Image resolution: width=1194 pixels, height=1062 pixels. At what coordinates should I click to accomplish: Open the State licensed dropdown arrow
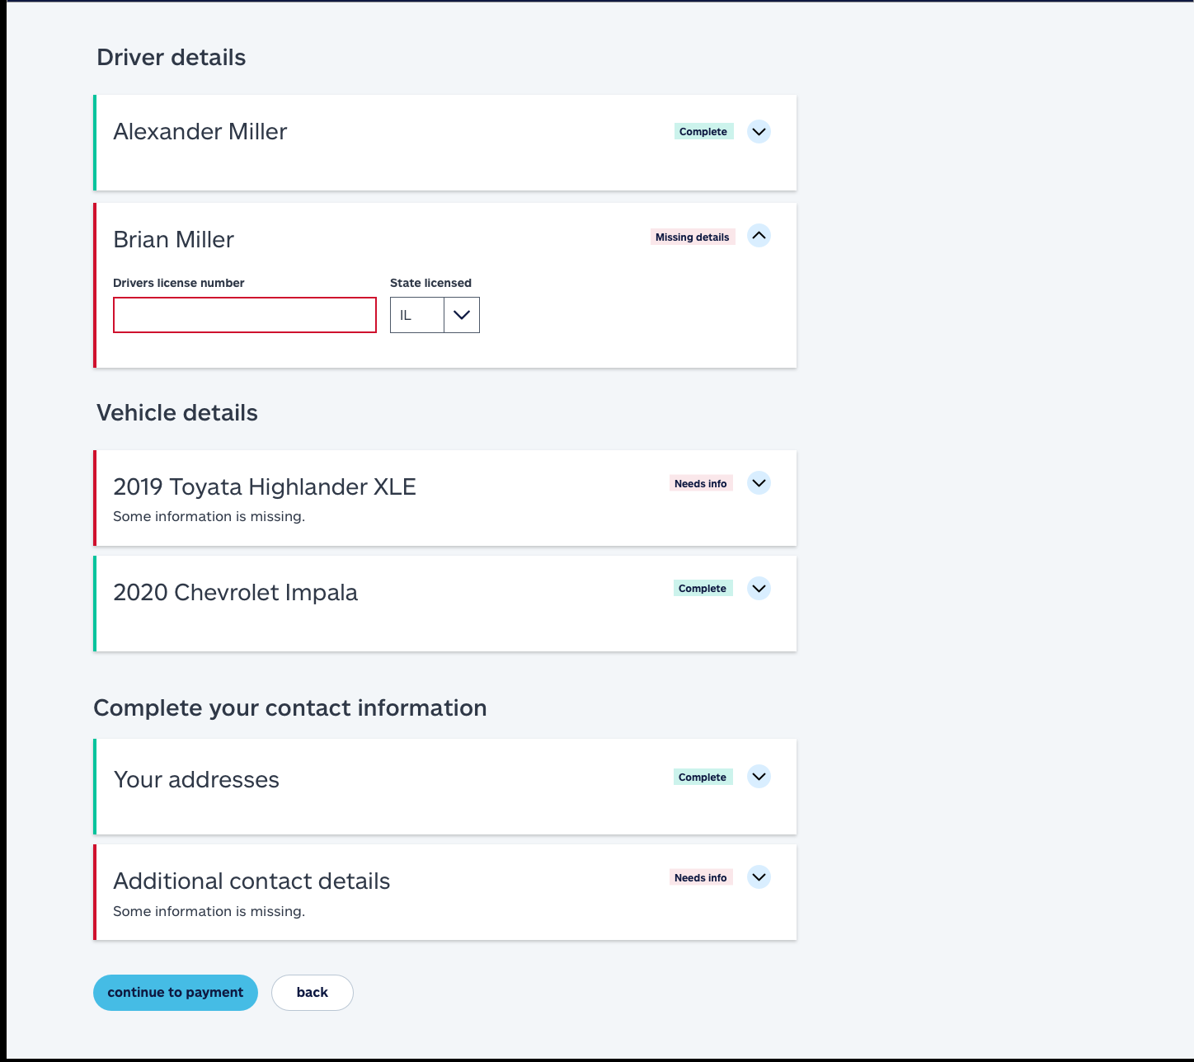[x=462, y=315]
